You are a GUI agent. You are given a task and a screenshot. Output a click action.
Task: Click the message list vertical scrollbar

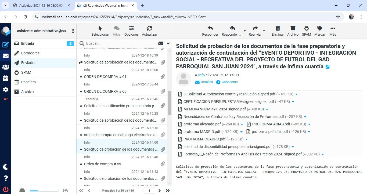170,103
